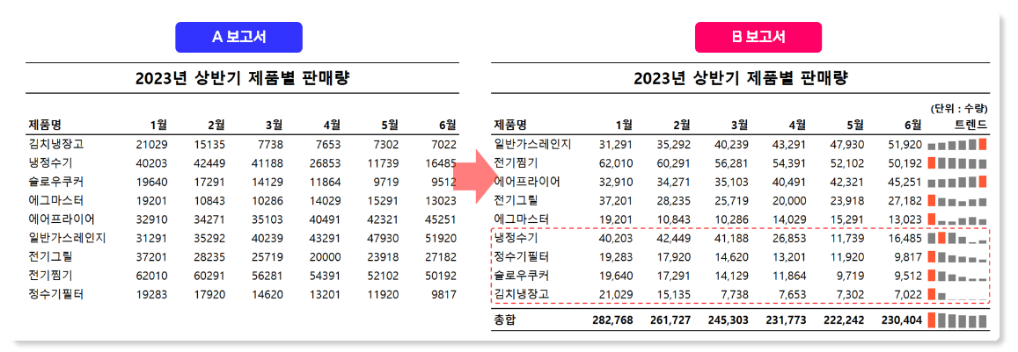This screenshot has width=1018, height=352.
Task: Click total cell '245,303'
Action: (x=728, y=320)
